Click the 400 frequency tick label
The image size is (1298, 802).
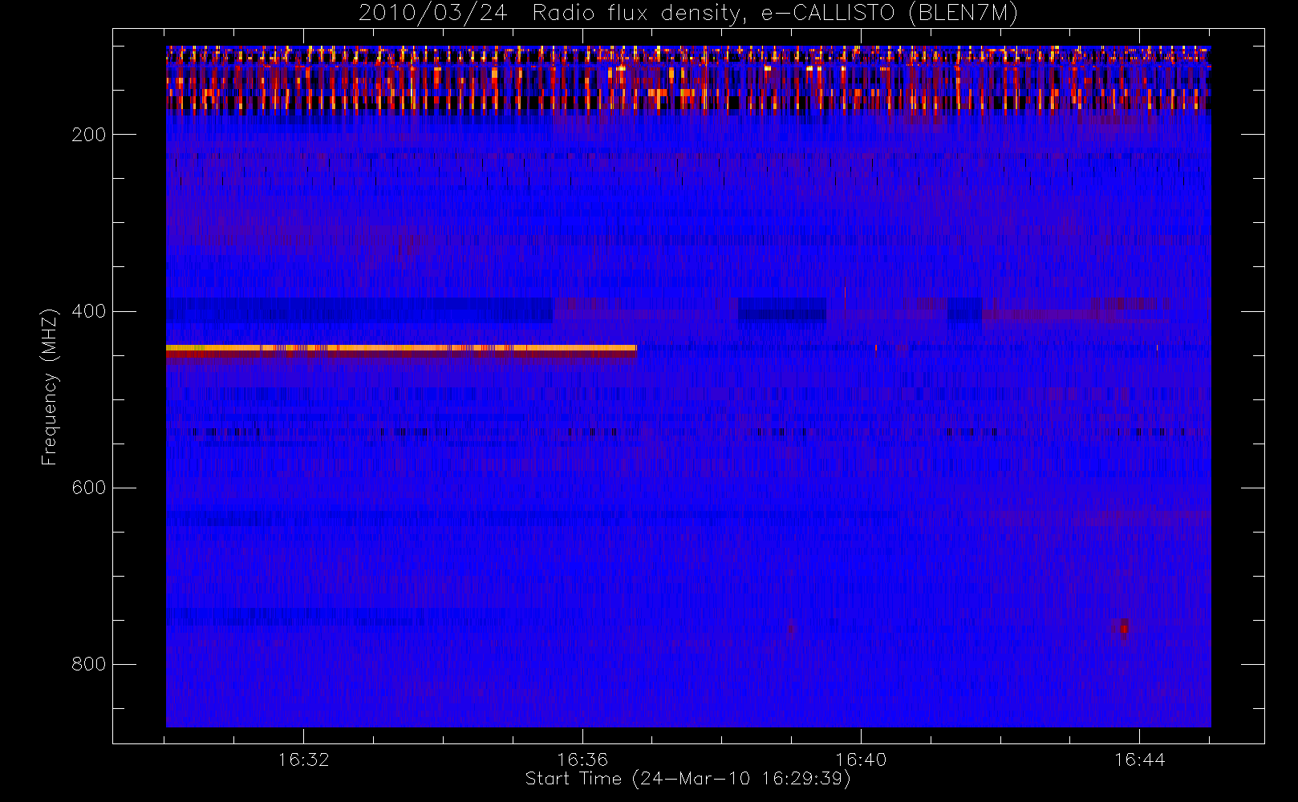88,311
